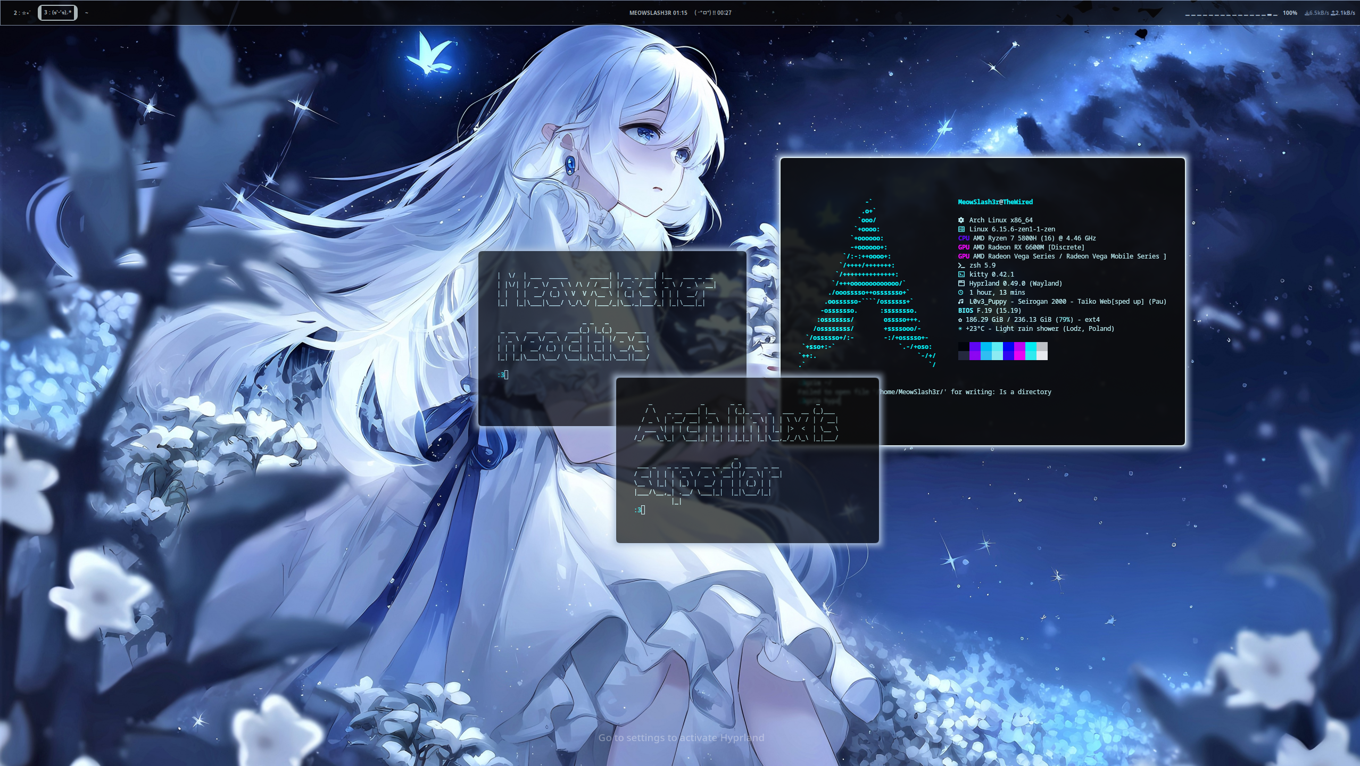Screen dimensions: 1360x766
Task: Switch to workspace 2 in the bar
Action: coord(21,13)
